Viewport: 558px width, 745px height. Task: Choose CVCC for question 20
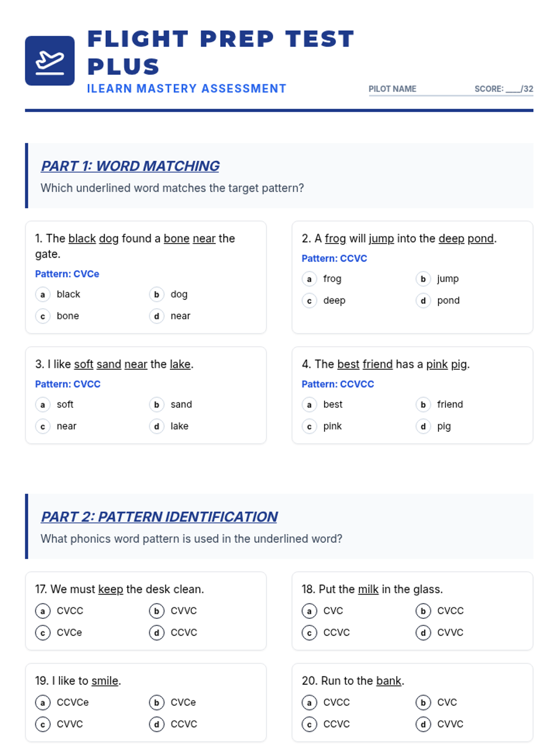tap(309, 702)
